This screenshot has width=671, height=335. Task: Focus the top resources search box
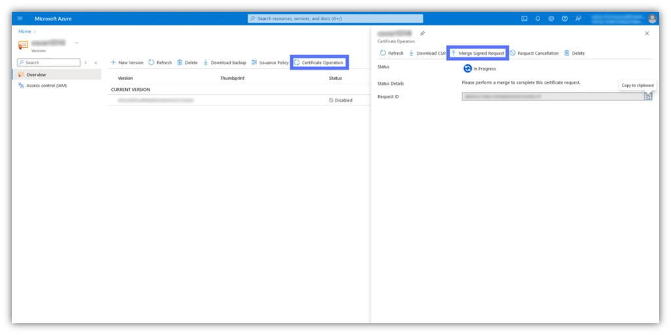point(335,18)
